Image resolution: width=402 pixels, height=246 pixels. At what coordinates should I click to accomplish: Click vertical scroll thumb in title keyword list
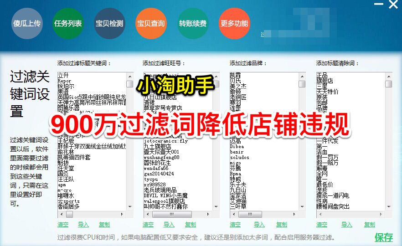click(130, 84)
